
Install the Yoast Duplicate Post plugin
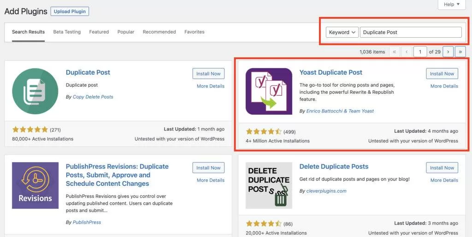click(x=442, y=74)
